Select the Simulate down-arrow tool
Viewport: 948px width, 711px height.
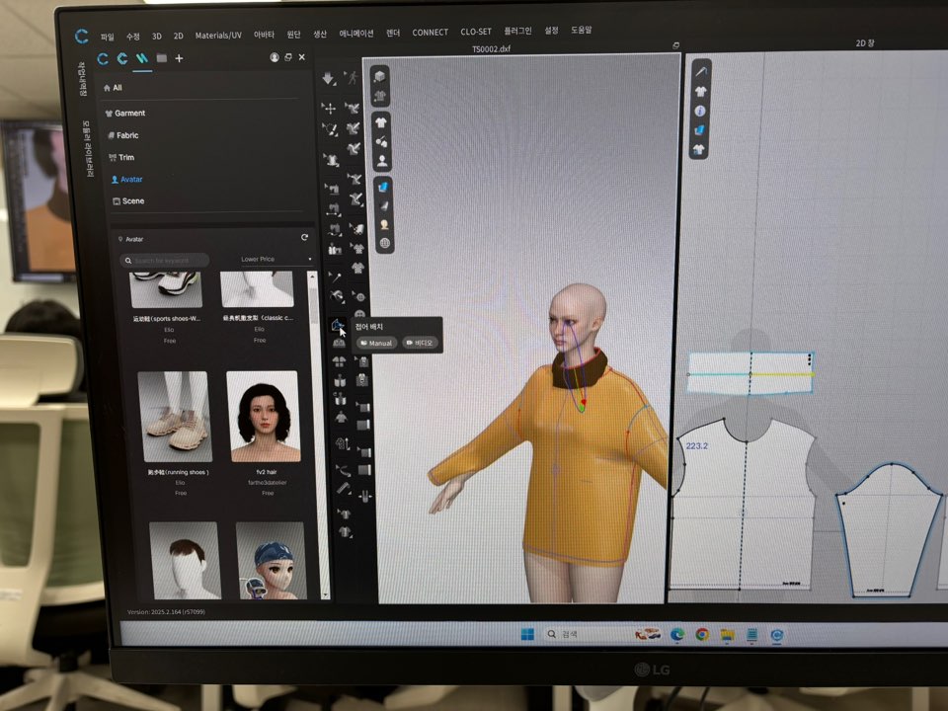click(329, 78)
